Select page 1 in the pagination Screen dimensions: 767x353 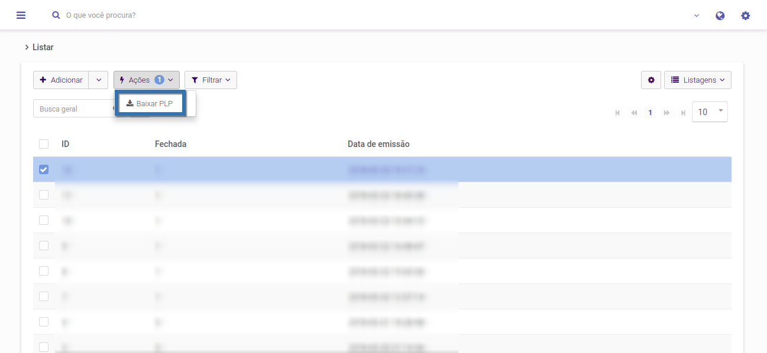click(x=651, y=112)
